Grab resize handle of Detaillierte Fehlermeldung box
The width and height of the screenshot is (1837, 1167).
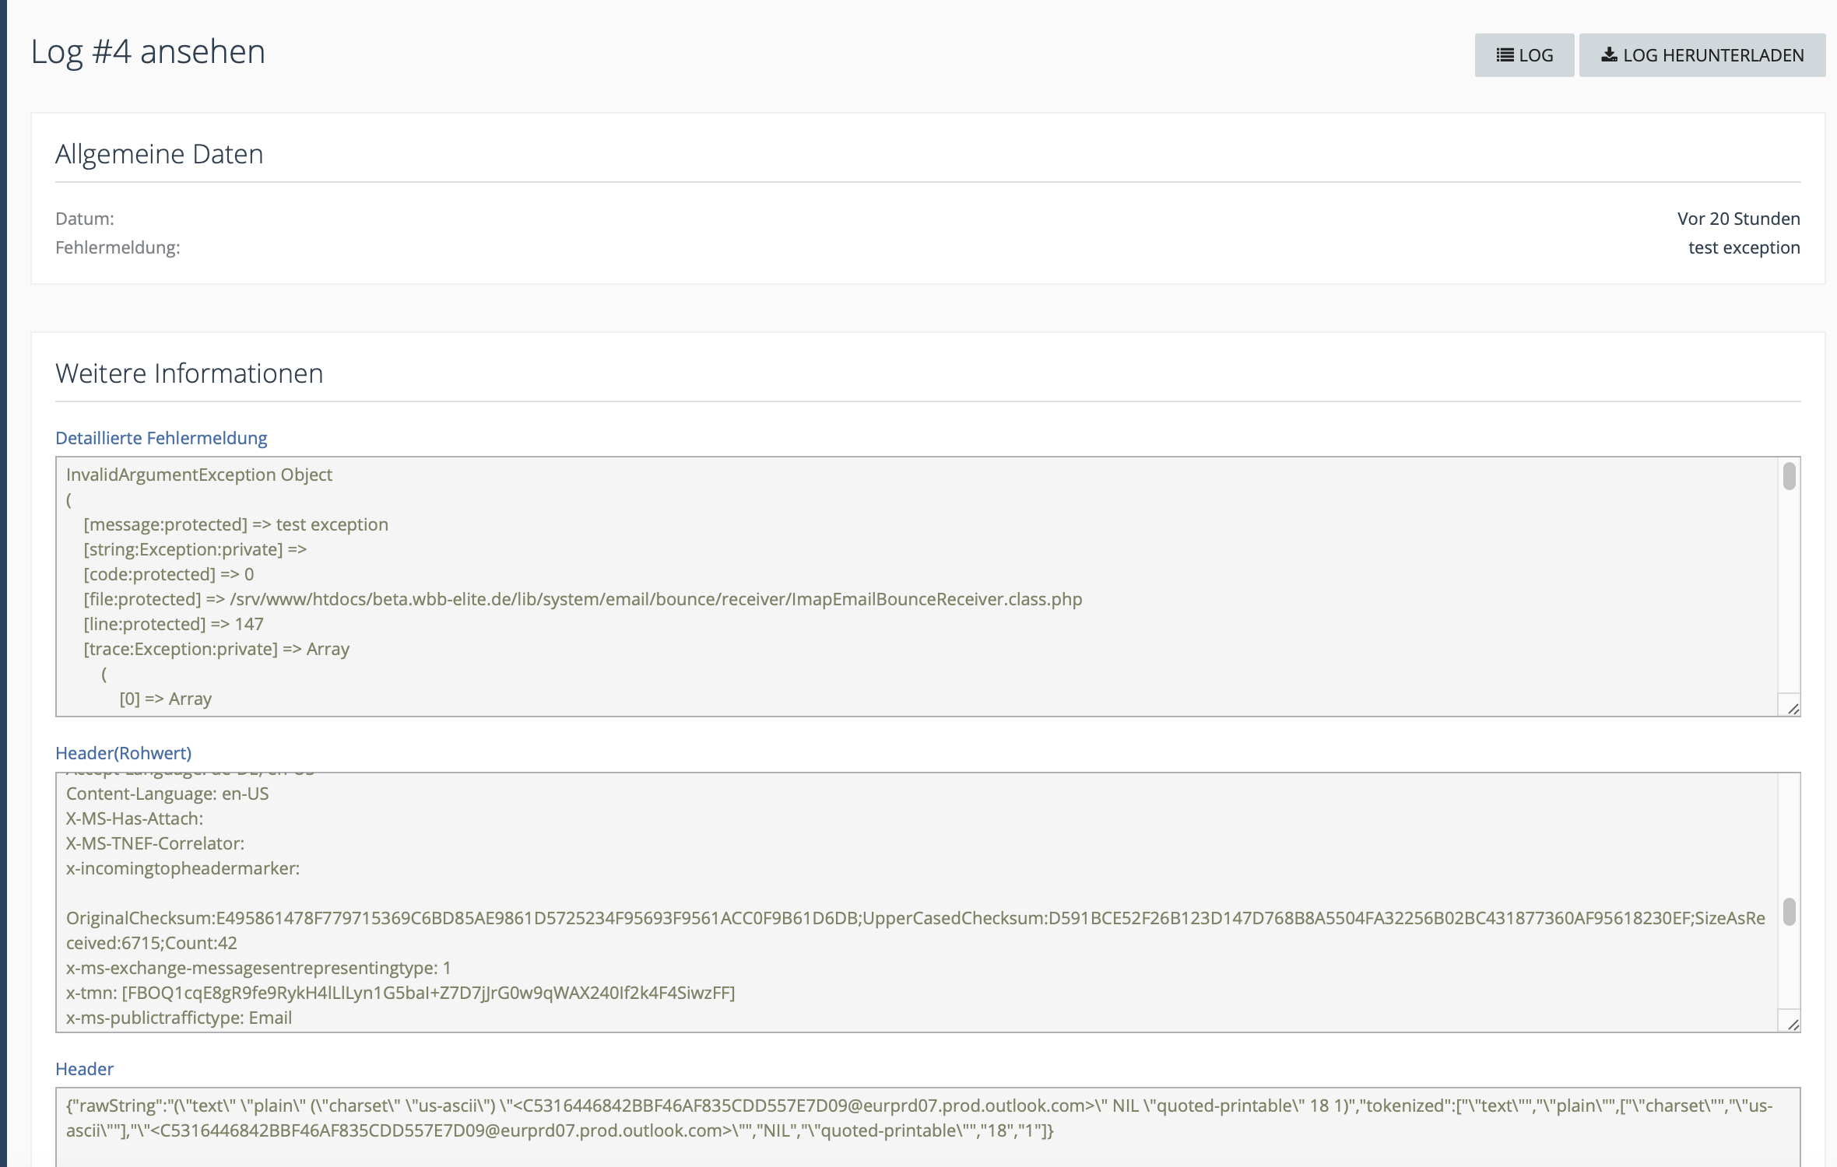pyautogui.click(x=1793, y=708)
